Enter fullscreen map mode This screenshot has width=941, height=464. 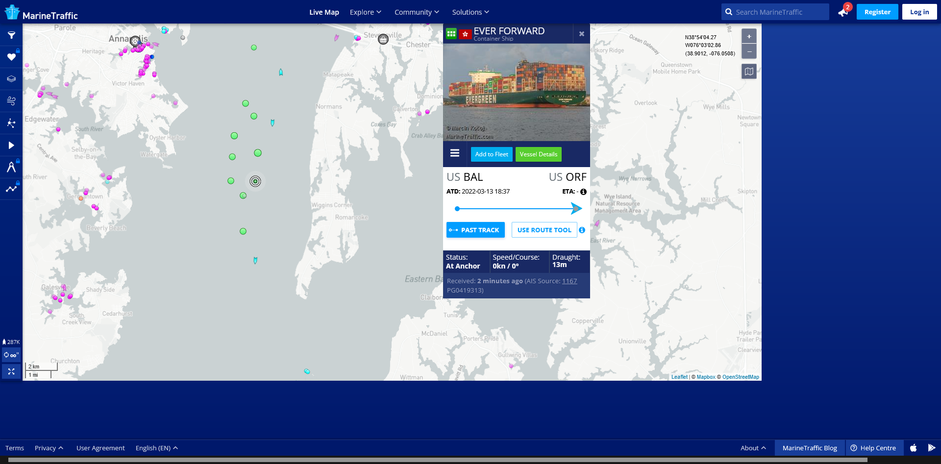click(11, 372)
